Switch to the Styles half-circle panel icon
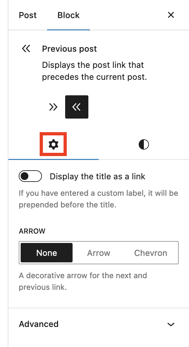189x347 pixels. click(143, 144)
